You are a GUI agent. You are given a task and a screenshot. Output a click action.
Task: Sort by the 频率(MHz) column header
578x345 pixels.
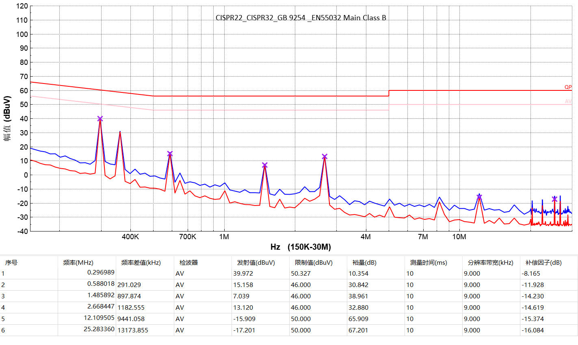pyautogui.click(x=78, y=262)
